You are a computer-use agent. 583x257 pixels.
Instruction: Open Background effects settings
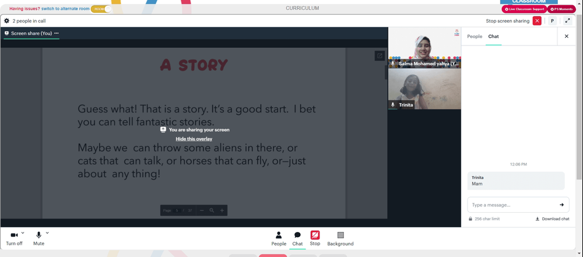pos(340,238)
